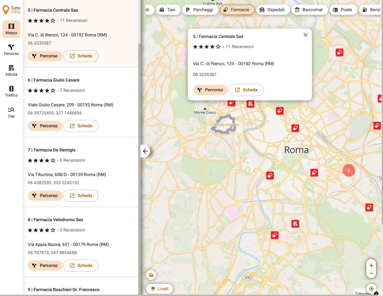This screenshot has height=296, width=383.
Task: Open the Mappa sidebar section
Action: tap(11, 29)
